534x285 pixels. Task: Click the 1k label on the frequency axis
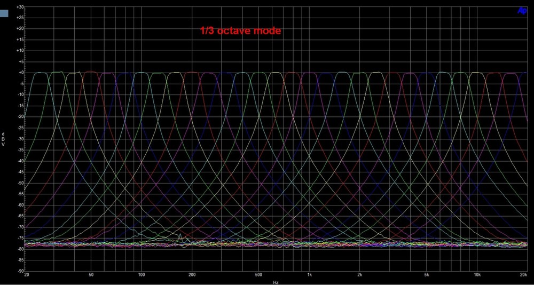coord(309,275)
